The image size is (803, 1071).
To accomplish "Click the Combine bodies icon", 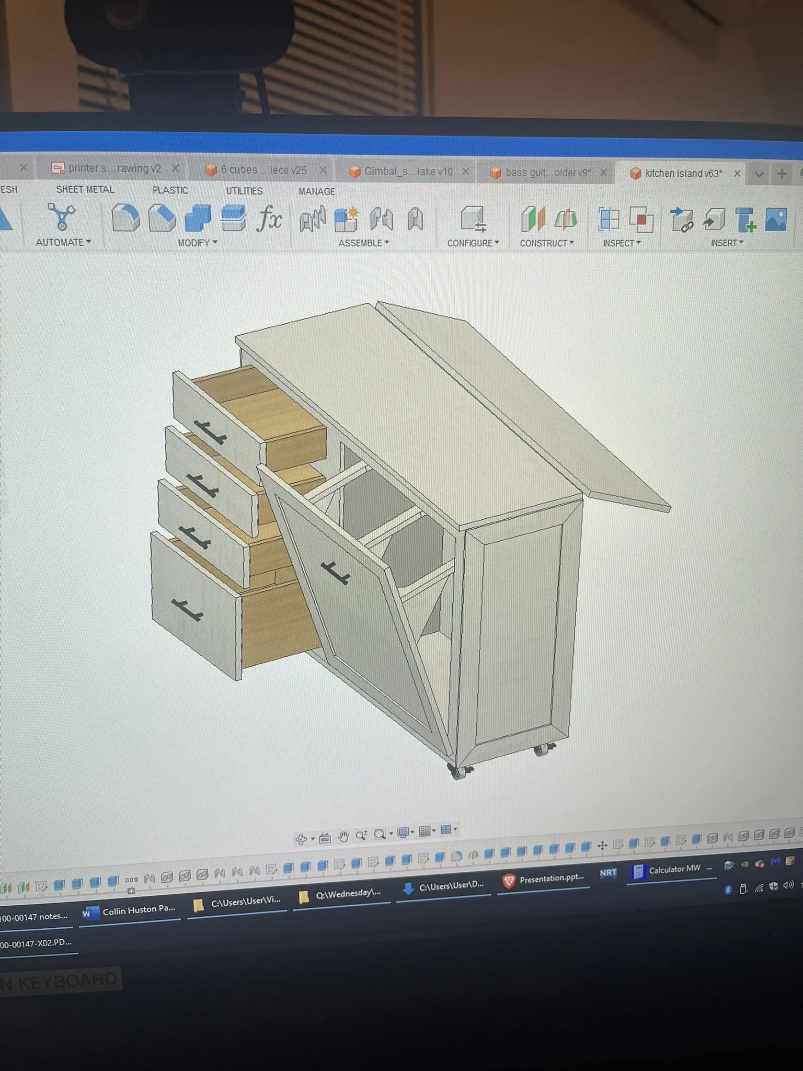I will [197, 218].
